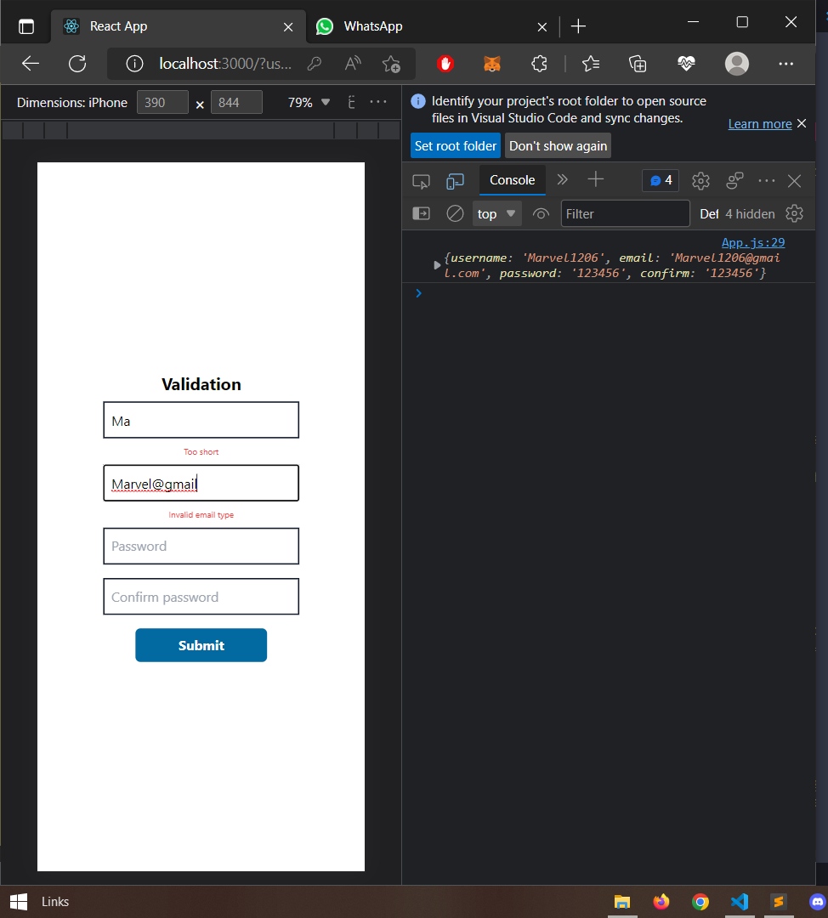Close the React App tab

[288, 27]
